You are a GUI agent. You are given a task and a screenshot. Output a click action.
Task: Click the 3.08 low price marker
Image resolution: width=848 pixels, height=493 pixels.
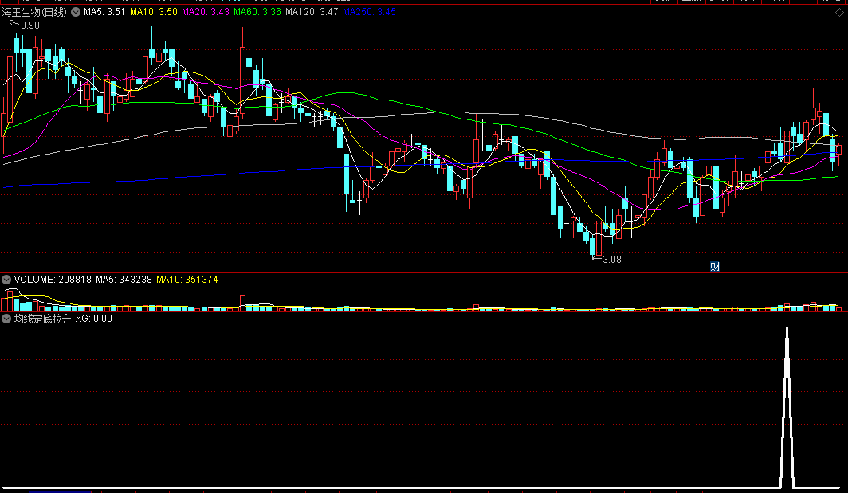click(x=612, y=260)
